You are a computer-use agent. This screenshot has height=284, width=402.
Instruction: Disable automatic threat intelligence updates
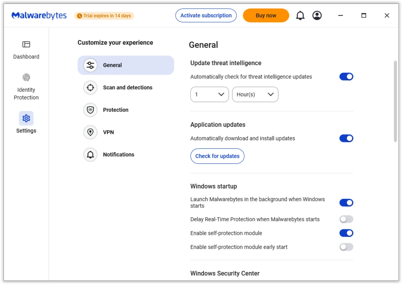pos(346,76)
